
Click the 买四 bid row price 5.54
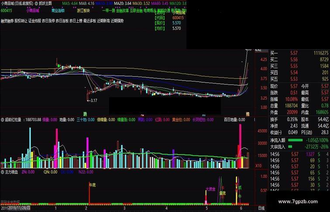tap(294, 73)
